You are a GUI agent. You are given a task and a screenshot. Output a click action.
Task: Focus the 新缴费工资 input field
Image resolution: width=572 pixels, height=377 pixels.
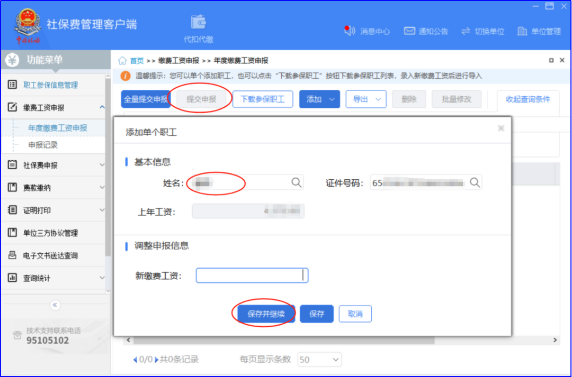[x=252, y=275]
